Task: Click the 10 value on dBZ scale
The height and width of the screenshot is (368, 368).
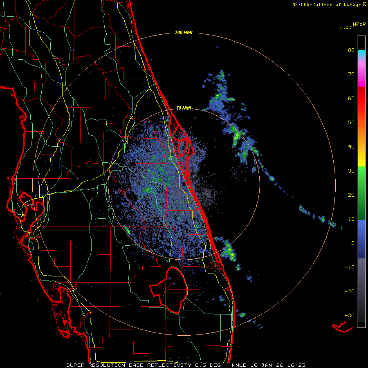Action: pyautogui.click(x=351, y=219)
